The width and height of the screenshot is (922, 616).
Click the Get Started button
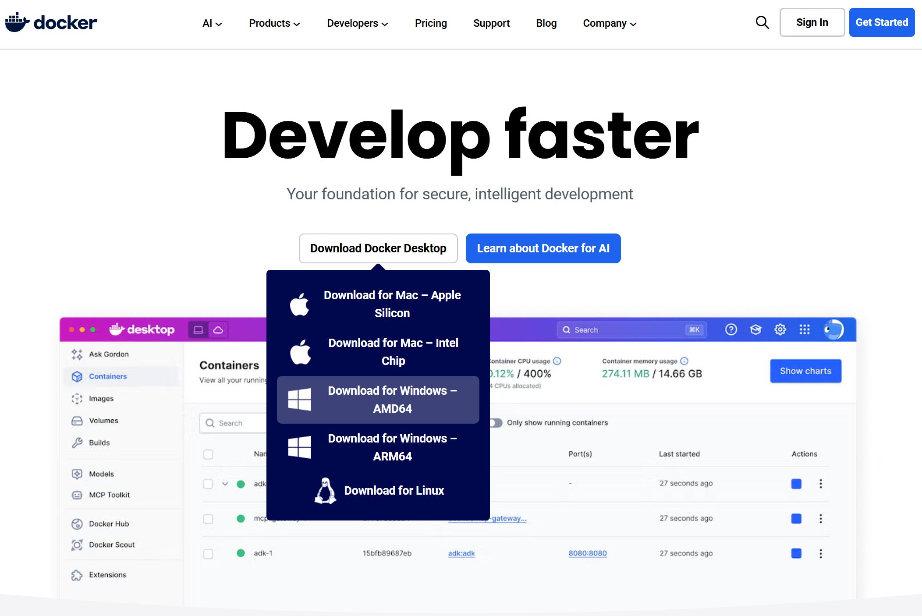[x=882, y=22]
